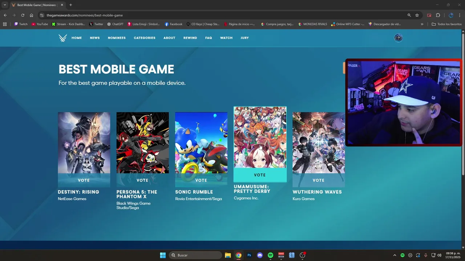Open Twitch bookmark
The height and width of the screenshot is (261, 465).
[21, 24]
